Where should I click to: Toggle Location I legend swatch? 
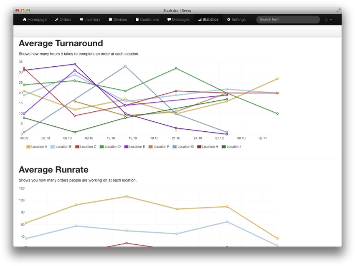click(x=224, y=147)
